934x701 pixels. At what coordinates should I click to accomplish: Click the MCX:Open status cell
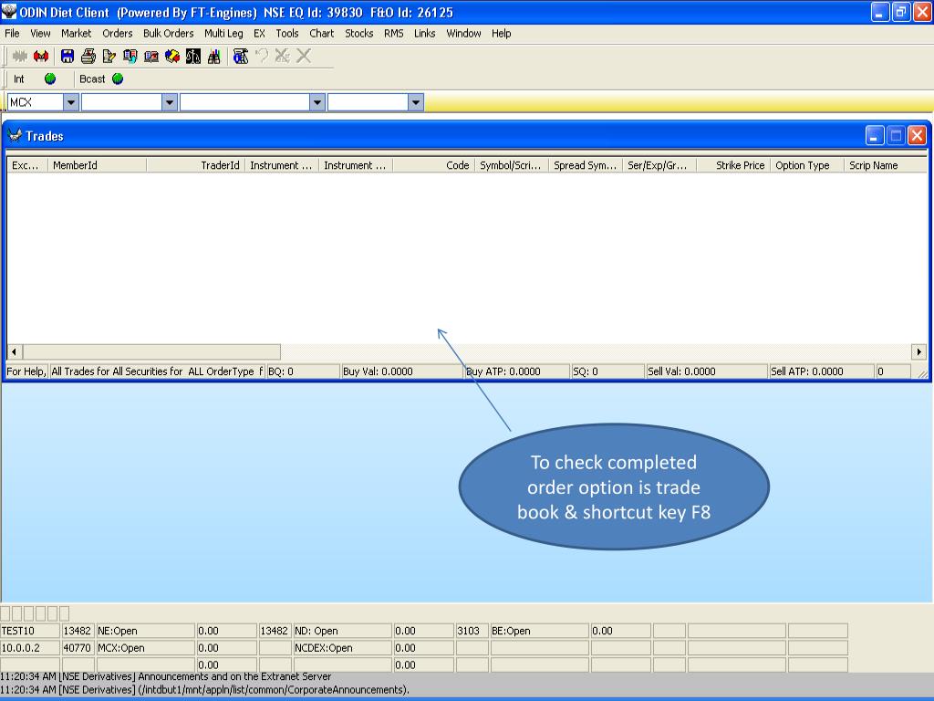tap(145, 648)
